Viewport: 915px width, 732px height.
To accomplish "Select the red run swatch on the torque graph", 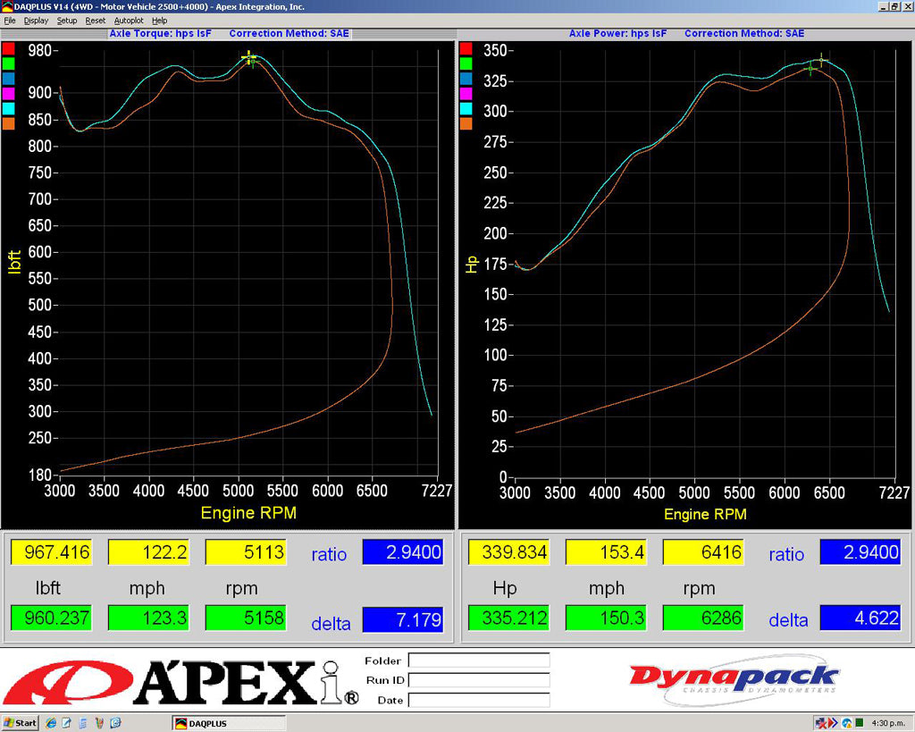I will tap(9, 46).
